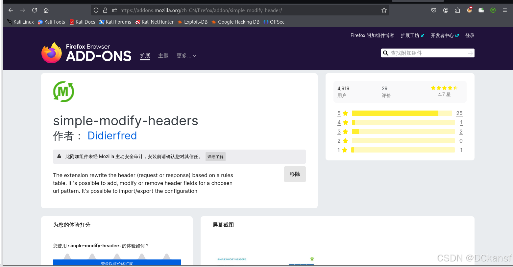Click the 25 count of 5-star reviews

click(x=459, y=113)
